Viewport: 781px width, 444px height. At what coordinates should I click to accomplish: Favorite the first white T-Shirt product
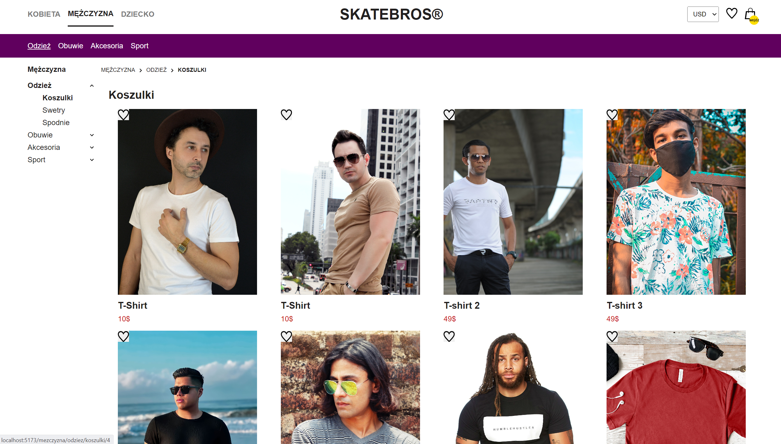pos(123,115)
